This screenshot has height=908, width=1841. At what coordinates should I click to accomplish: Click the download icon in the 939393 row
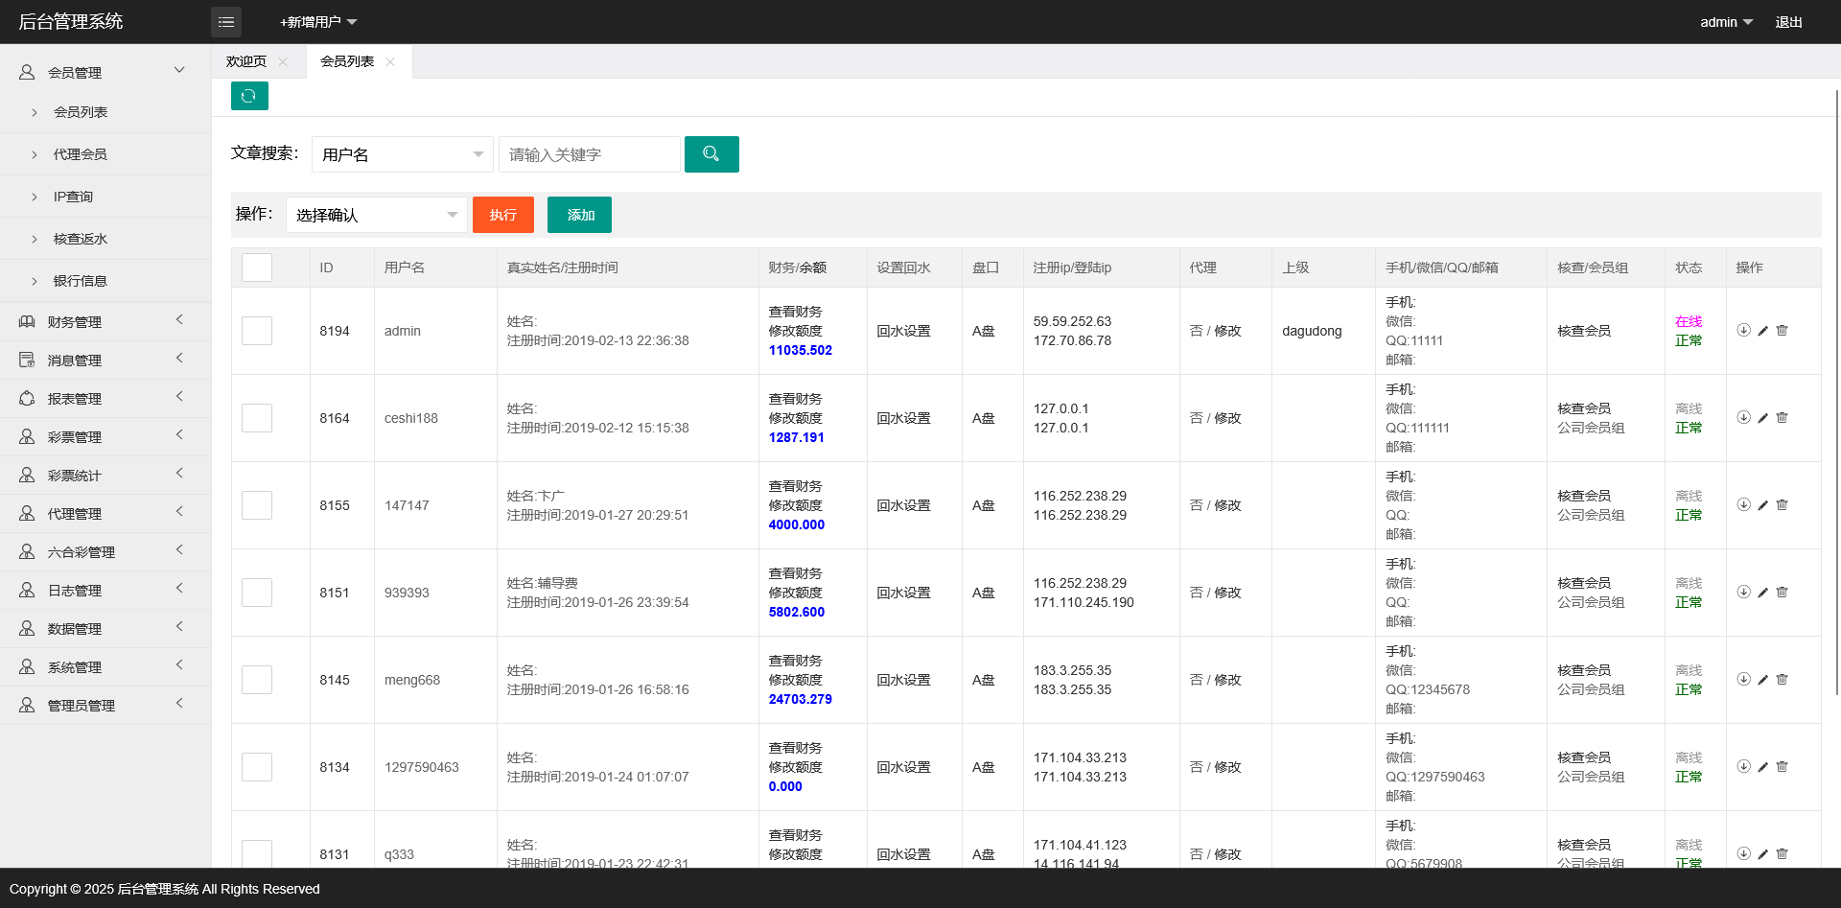click(x=1743, y=593)
